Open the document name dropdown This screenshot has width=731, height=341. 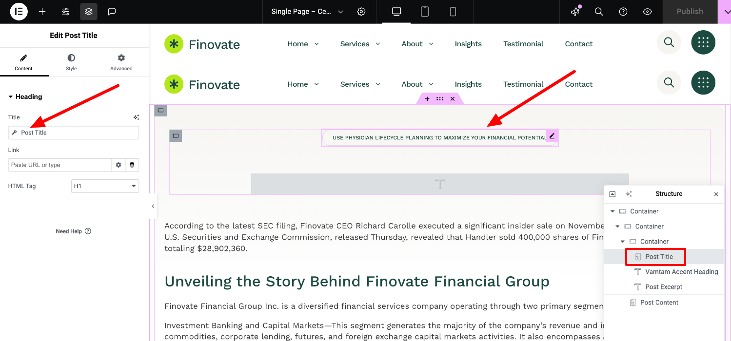pyautogui.click(x=341, y=12)
